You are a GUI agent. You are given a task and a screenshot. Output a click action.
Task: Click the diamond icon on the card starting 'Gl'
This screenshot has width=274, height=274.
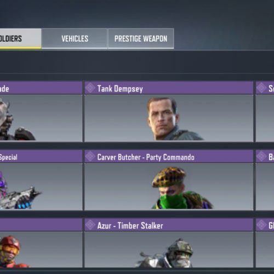point(261,225)
